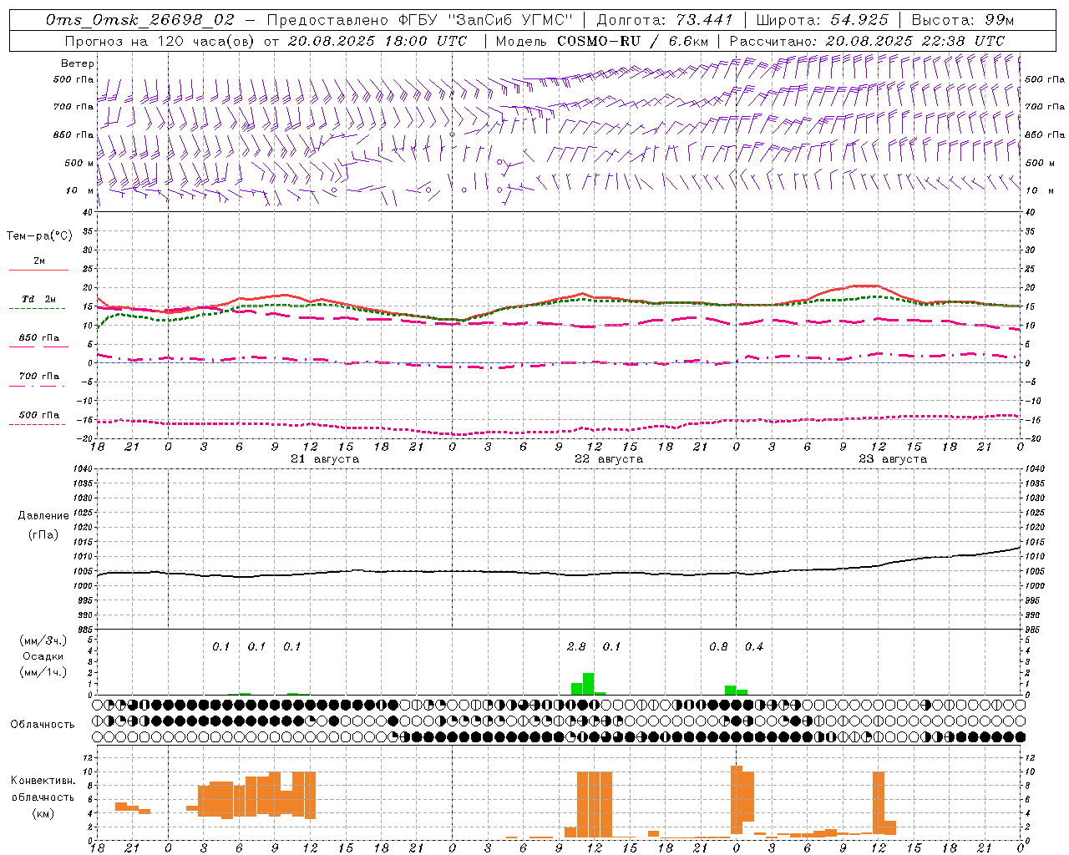Select the (гПа) unit under Давление
This screenshot has height=855, width=1069.
pyautogui.click(x=43, y=535)
